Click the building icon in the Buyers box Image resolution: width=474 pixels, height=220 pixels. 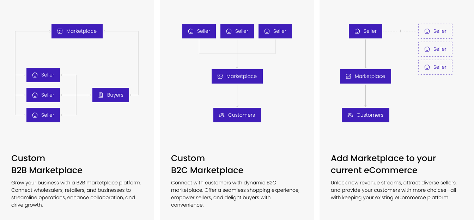click(x=101, y=95)
